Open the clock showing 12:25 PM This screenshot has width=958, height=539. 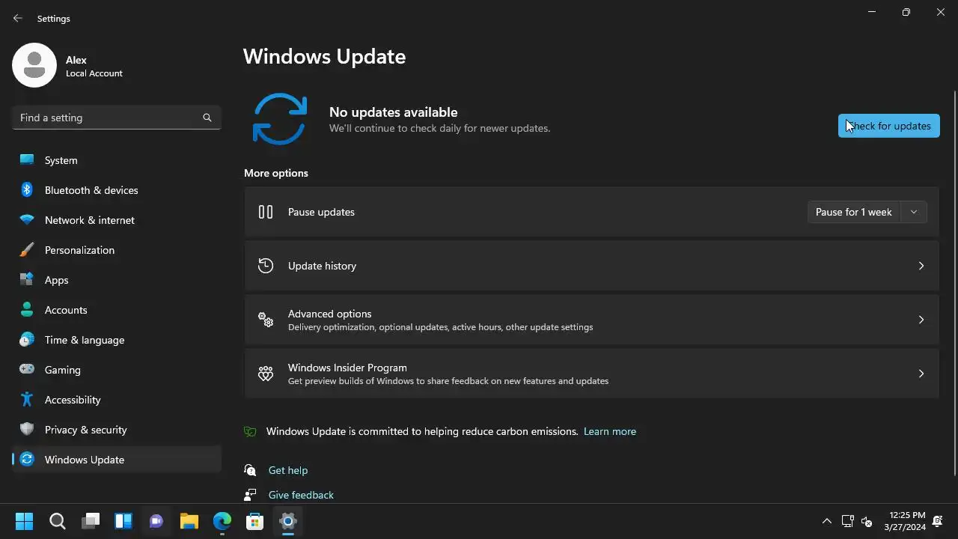(907, 521)
